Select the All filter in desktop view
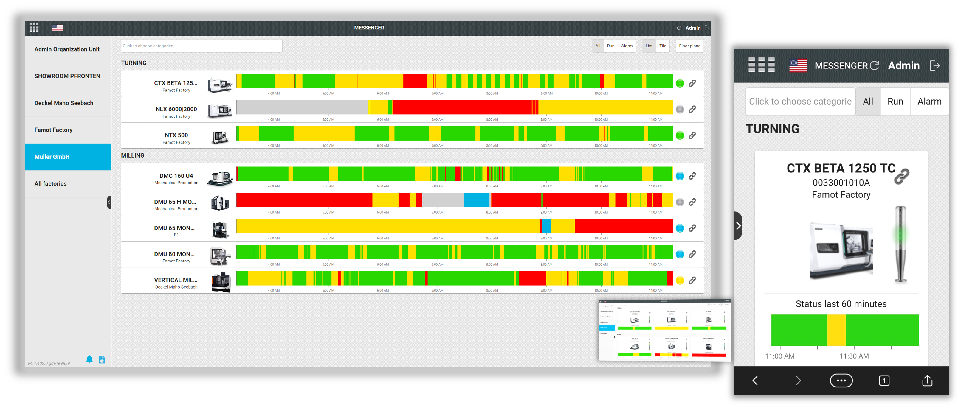The width and height of the screenshot is (958, 405). 598,46
